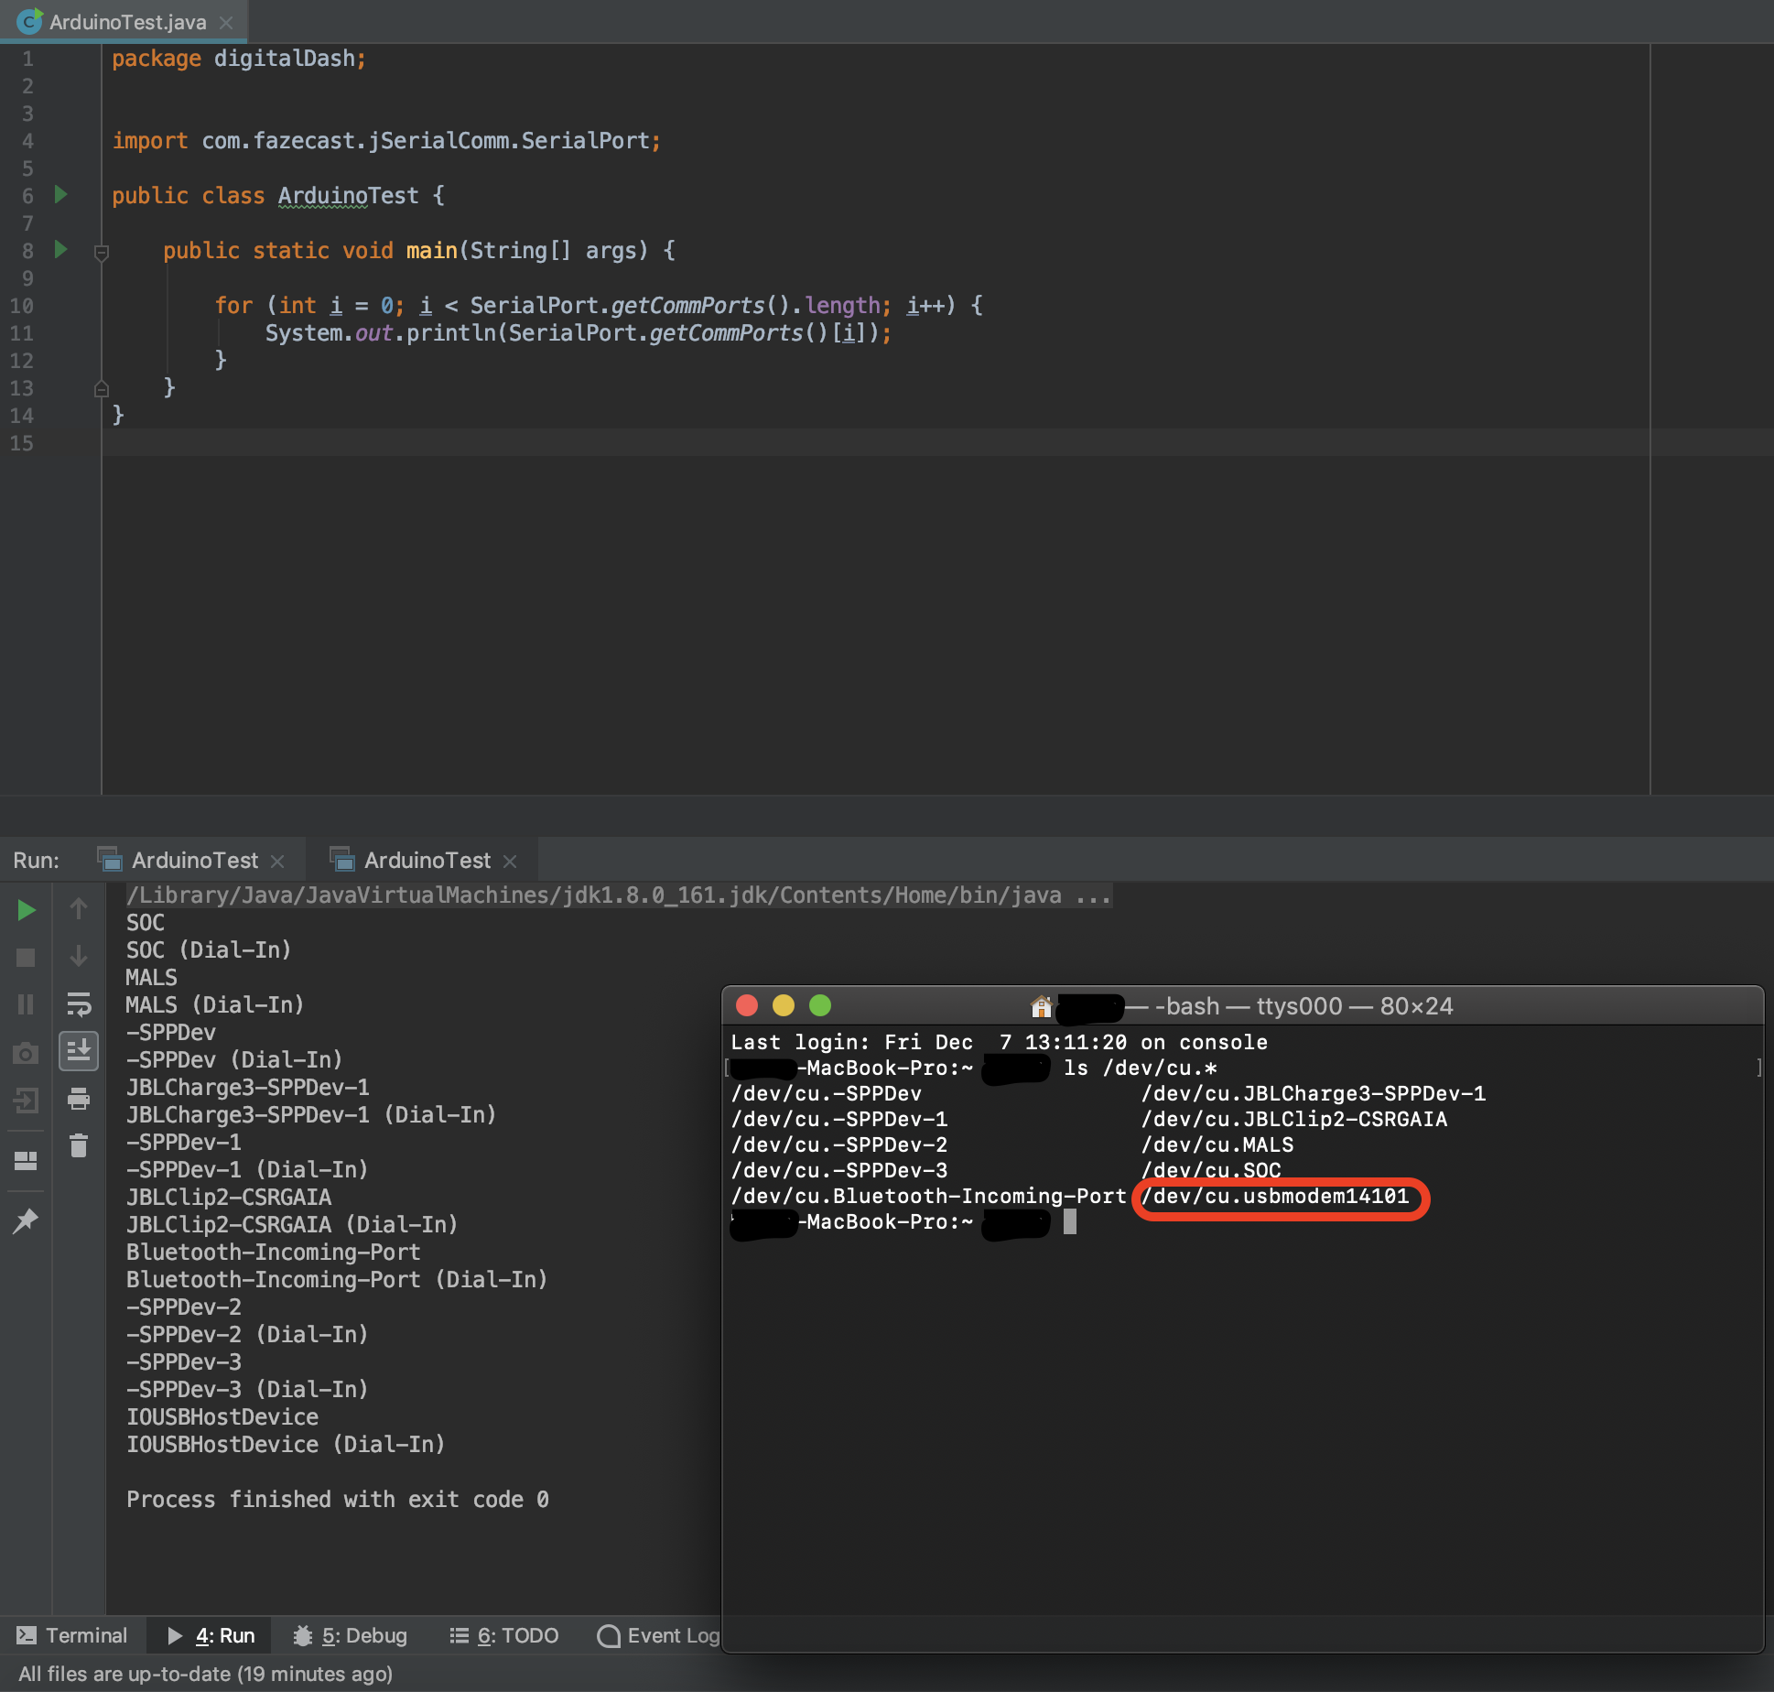Toggle soft-wrap for console output

(x=79, y=1004)
